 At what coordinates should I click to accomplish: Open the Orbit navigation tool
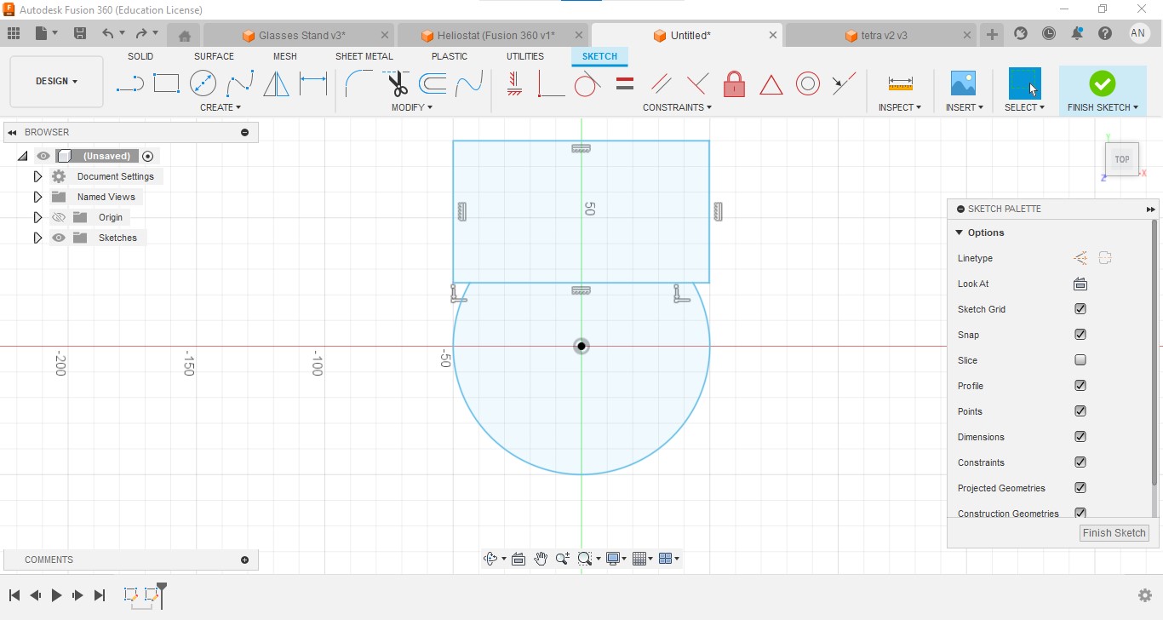click(x=490, y=559)
